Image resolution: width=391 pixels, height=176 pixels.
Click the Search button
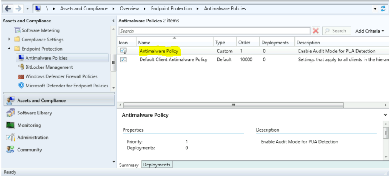pyautogui.click(x=336, y=31)
